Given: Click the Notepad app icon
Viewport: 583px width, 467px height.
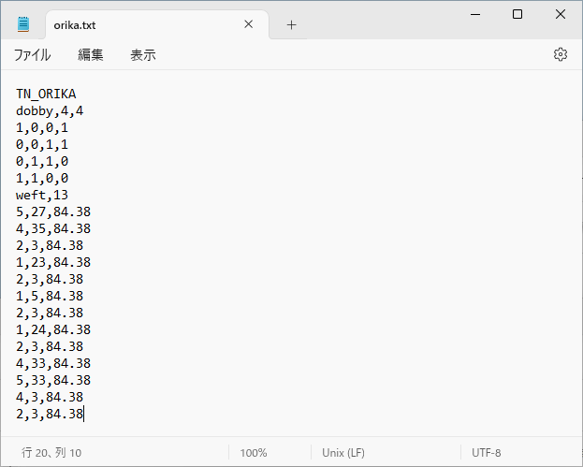Looking at the screenshot, I should point(23,24).
